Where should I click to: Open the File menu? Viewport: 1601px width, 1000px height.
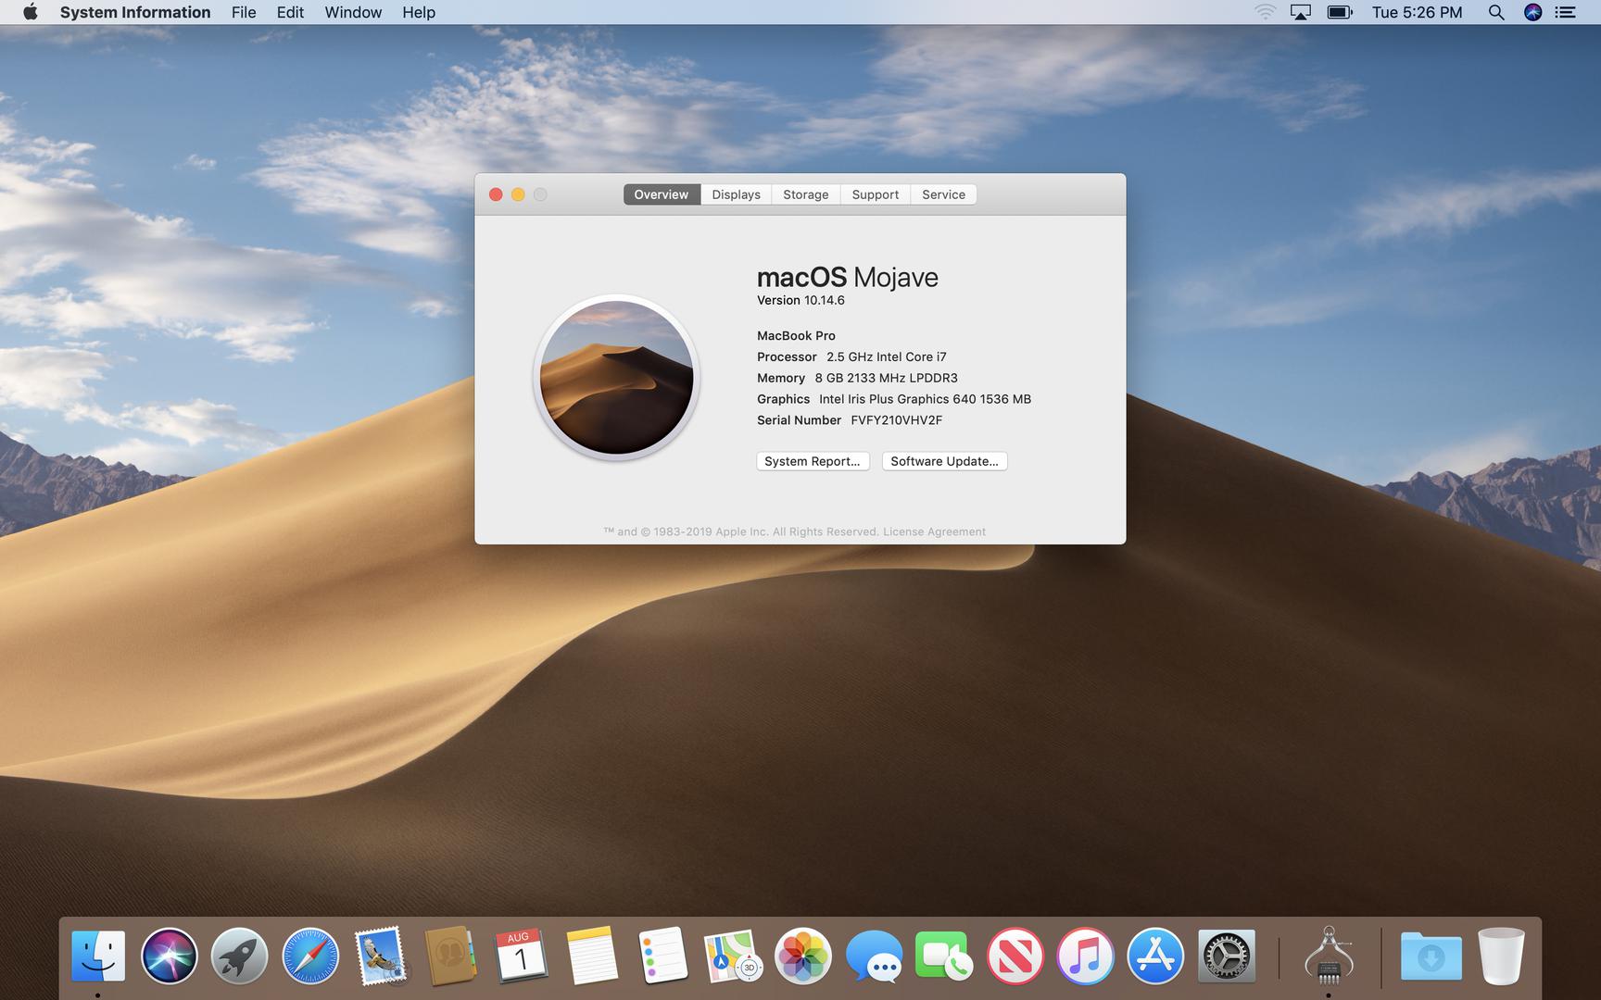click(244, 12)
